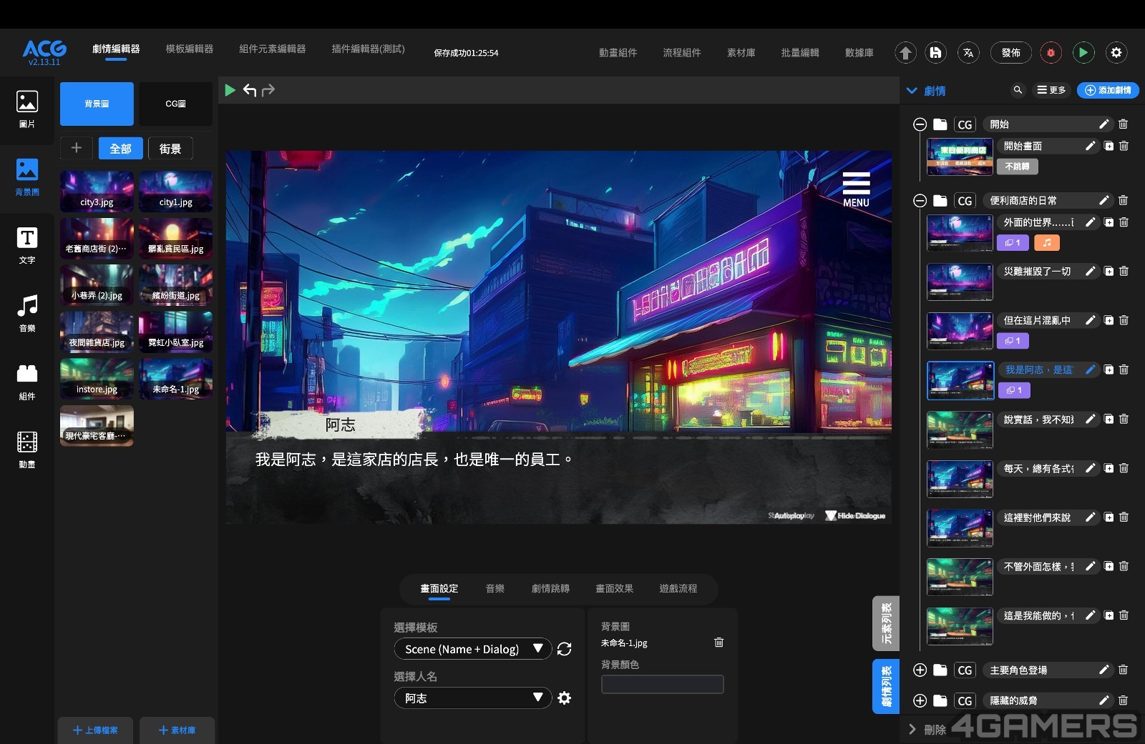Open the 數據庫 menu

point(859,52)
